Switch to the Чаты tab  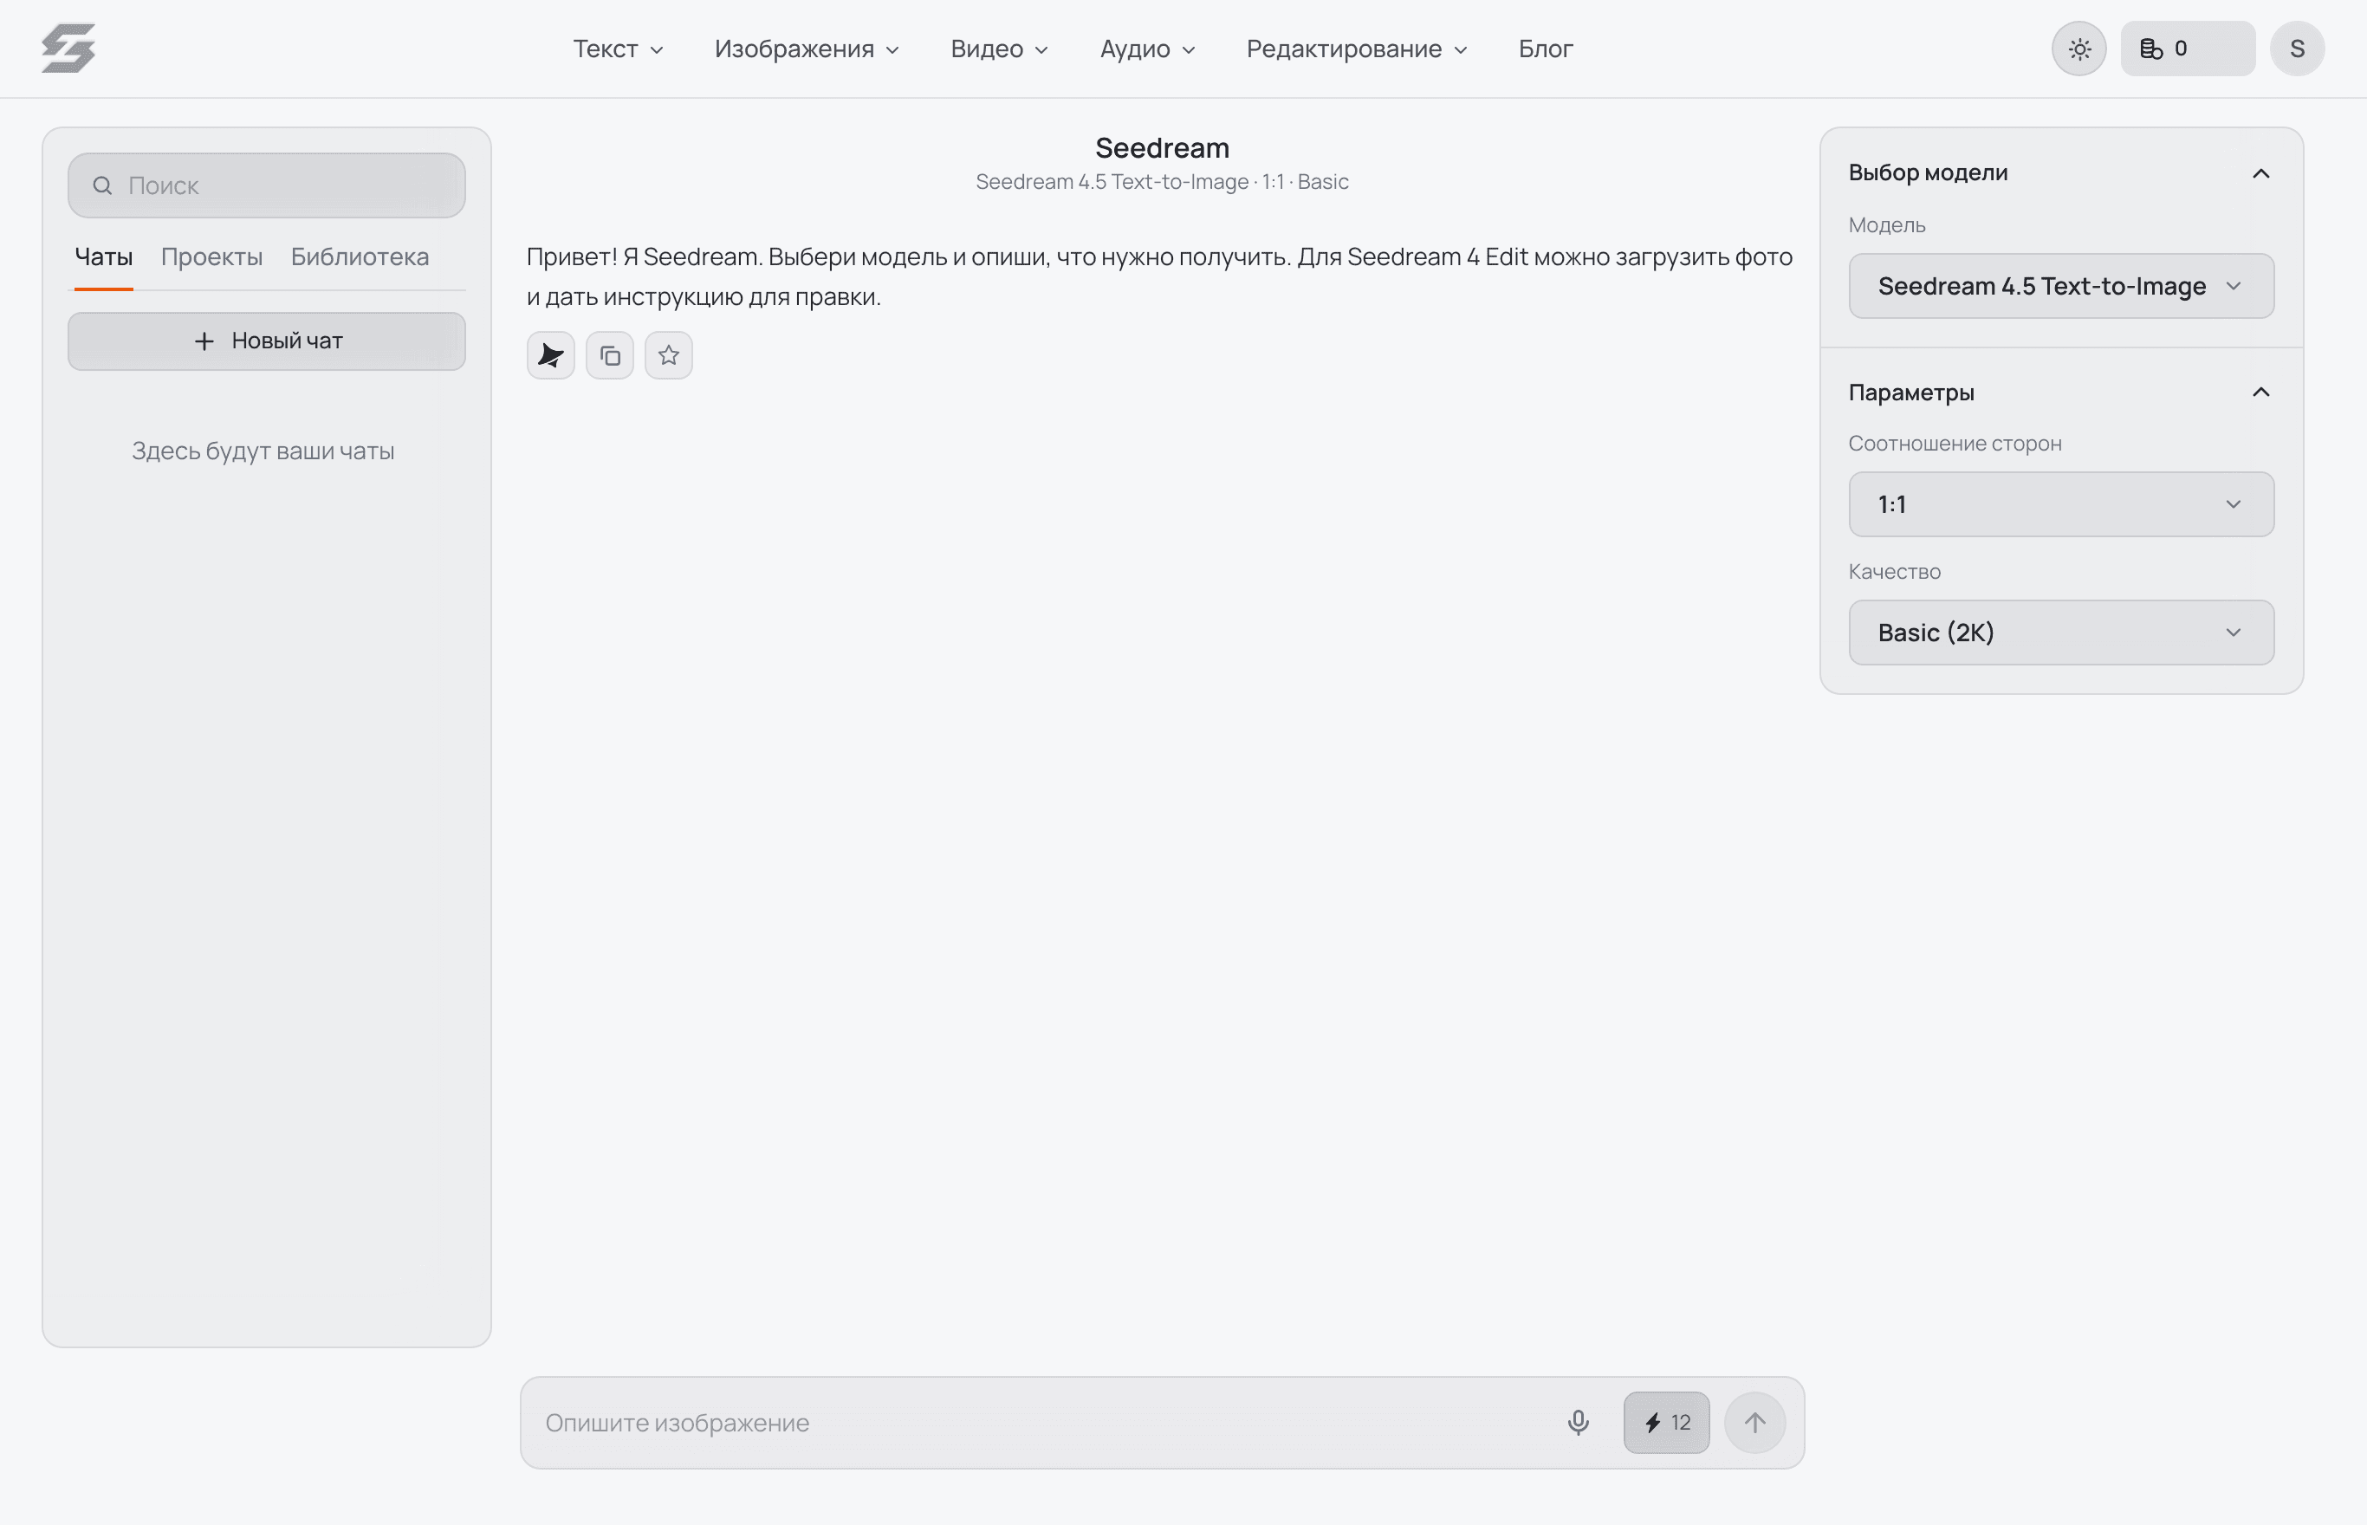coord(104,257)
